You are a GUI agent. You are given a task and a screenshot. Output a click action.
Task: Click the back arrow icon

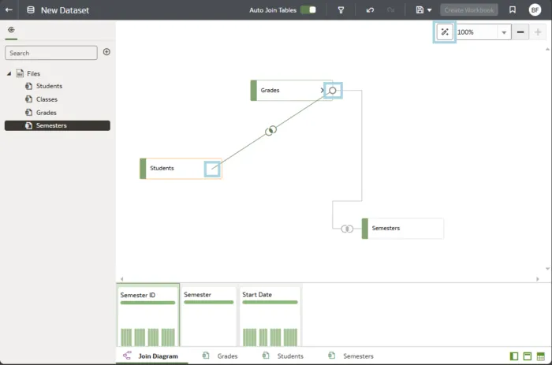click(x=9, y=10)
